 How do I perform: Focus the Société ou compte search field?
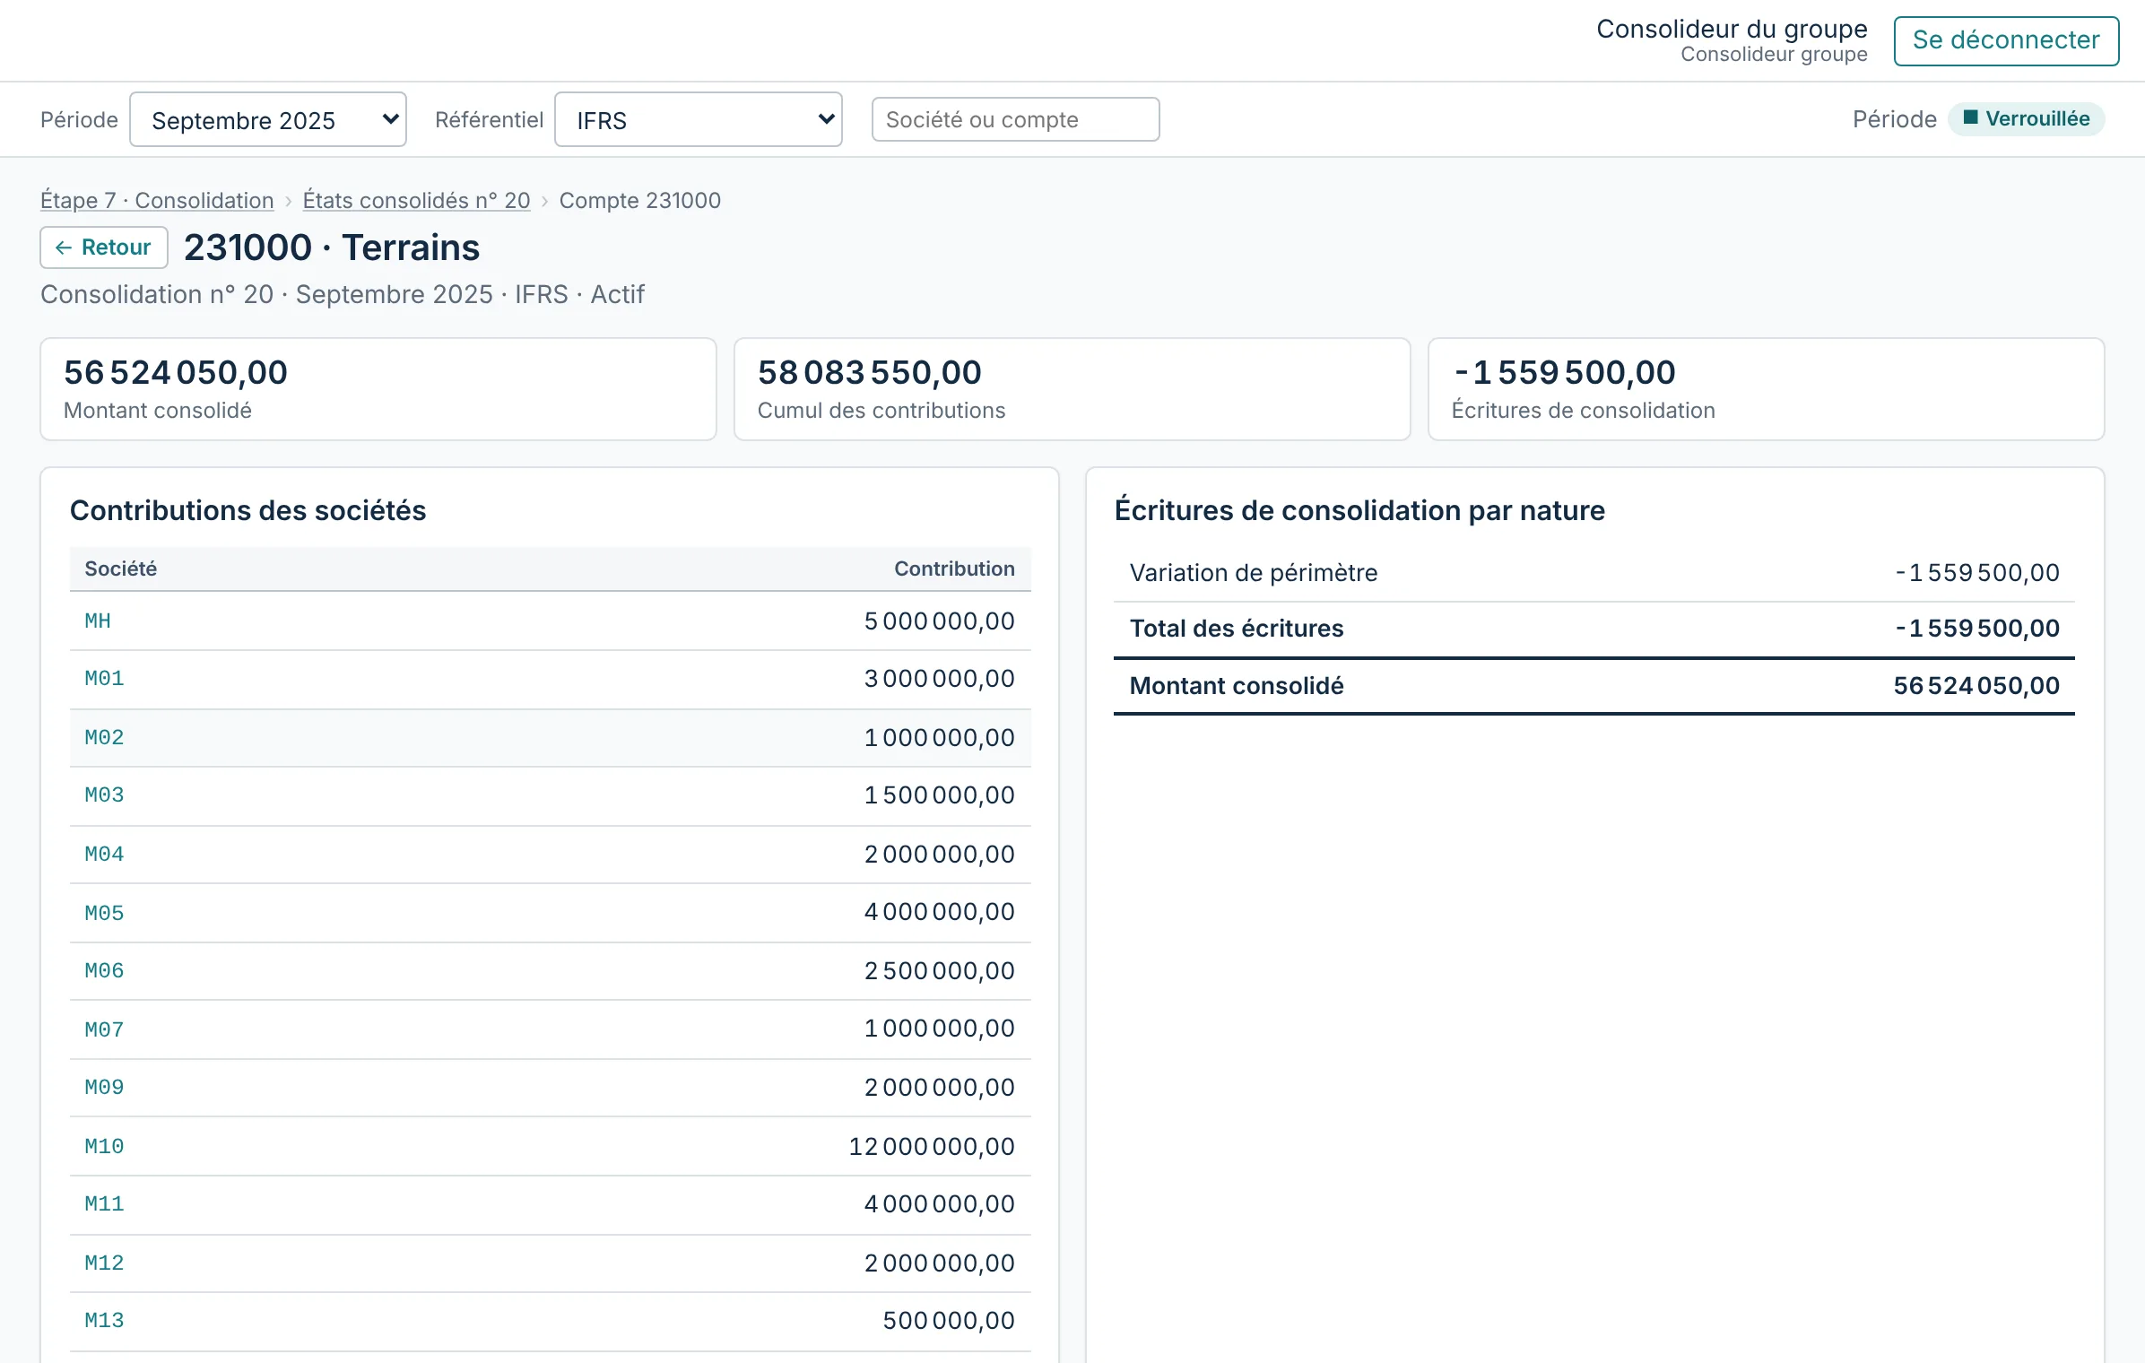[1015, 119]
